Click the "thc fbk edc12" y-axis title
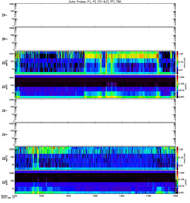The image size is (190, 203). (x=5, y=158)
